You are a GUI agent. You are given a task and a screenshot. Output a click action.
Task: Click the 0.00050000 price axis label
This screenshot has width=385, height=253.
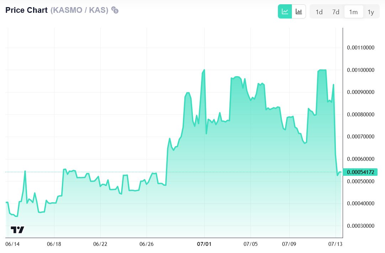360,181
